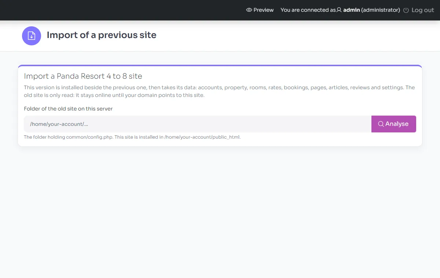This screenshot has width=440, height=278.
Task: Click the eye icon next to Preview
Action: [x=249, y=10]
